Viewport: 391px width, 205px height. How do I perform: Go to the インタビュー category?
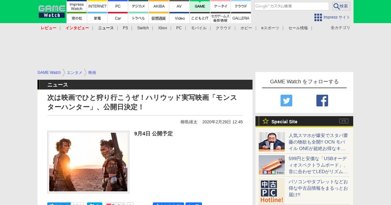[77, 28]
